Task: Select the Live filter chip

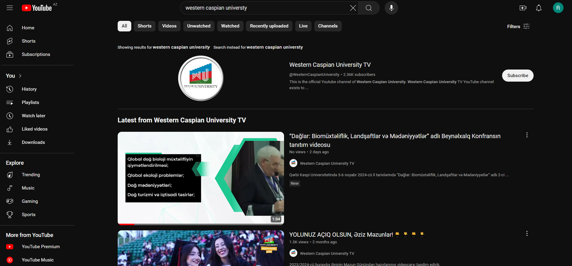Action: tap(303, 26)
